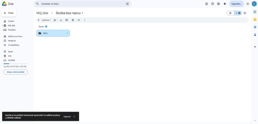Share the selected item with people icon
Viewport: 258px width, 124px height.
pos(55,20)
